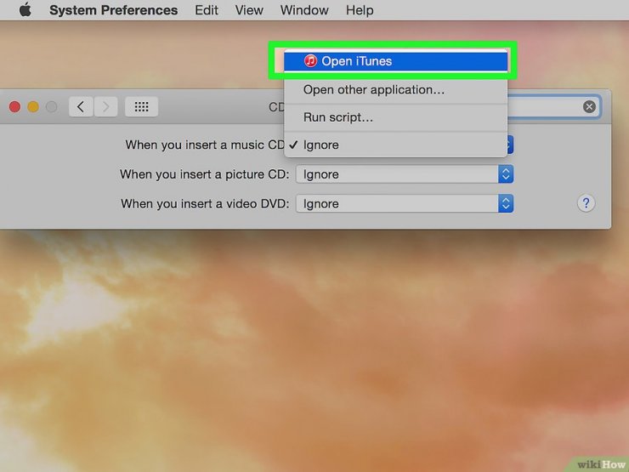Image resolution: width=629 pixels, height=472 pixels.
Task: Click the 'When you insert a video DVD' label
Action: (x=205, y=203)
